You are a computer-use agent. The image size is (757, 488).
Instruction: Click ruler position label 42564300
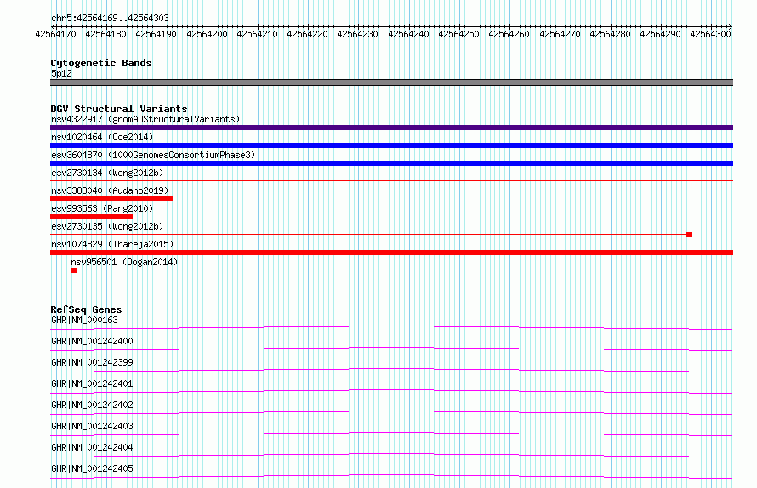pyautogui.click(x=711, y=34)
